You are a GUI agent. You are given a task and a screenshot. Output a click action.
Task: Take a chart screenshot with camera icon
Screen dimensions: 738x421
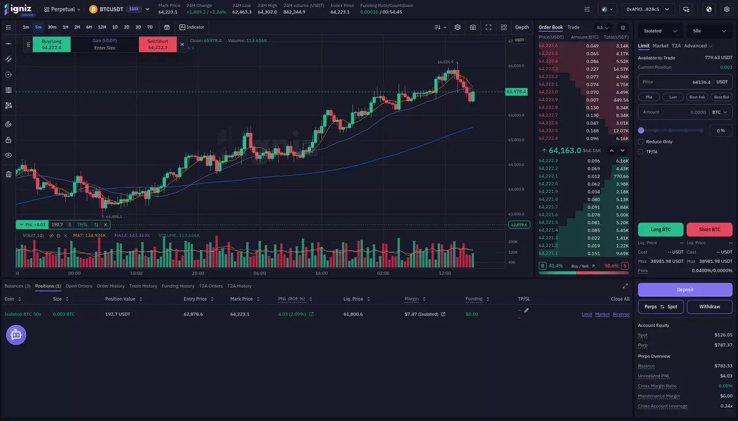tap(473, 27)
